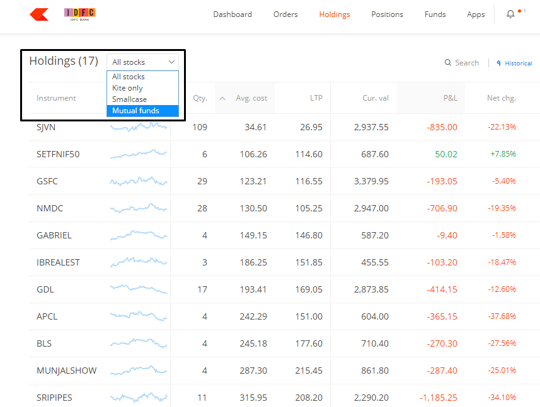
Task: Open the Apps menu item
Action: click(x=476, y=14)
